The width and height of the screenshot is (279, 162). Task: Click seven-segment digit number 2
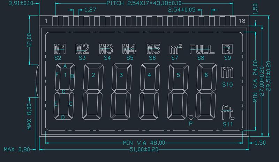click(92, 92)
